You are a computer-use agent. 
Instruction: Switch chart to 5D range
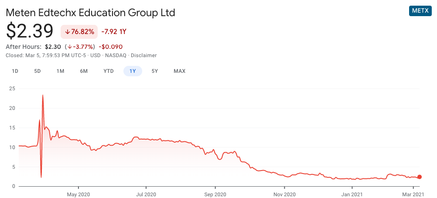[38, 71]
